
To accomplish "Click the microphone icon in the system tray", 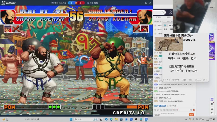I will [193, 119].
